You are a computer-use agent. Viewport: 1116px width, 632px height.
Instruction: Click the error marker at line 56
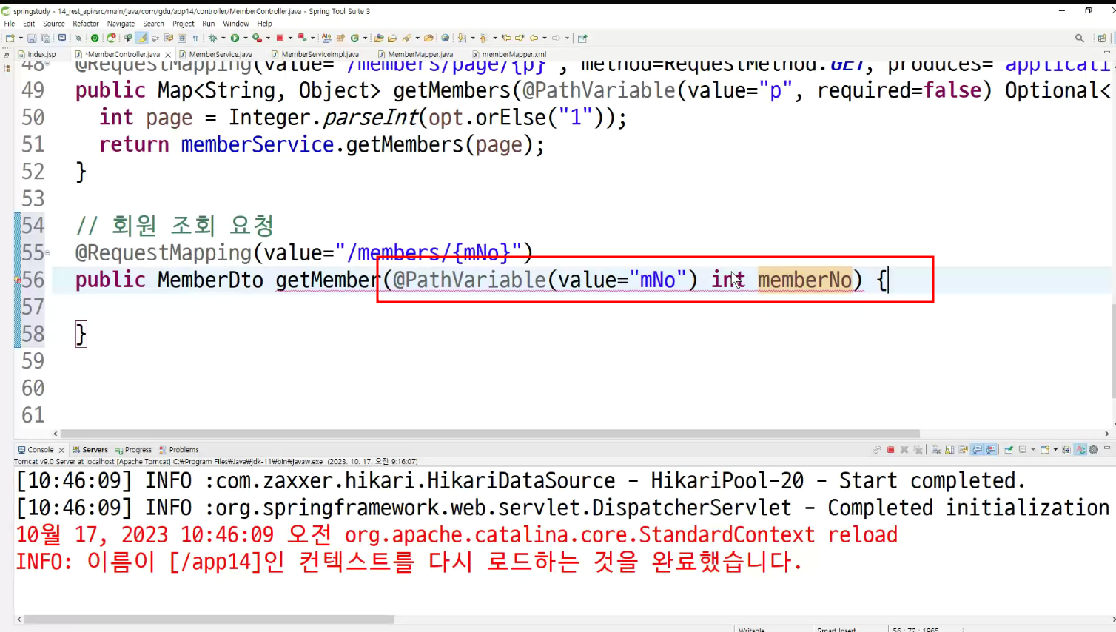tap(18, 280)
